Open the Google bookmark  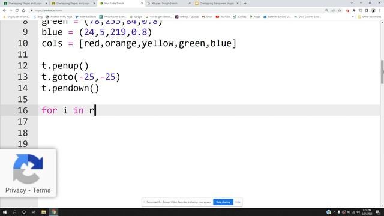point(136,17)
